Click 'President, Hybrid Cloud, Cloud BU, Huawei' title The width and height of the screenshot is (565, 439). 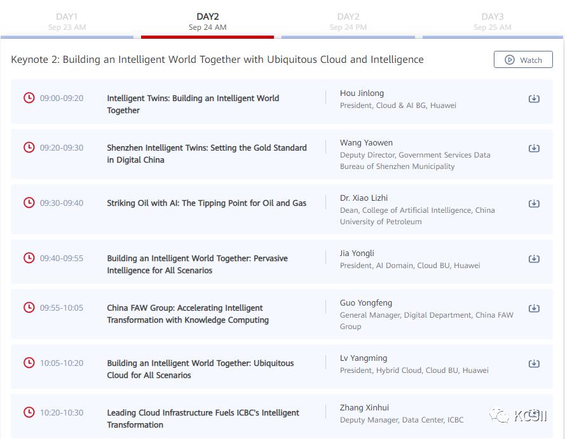(x=414, y=370)
